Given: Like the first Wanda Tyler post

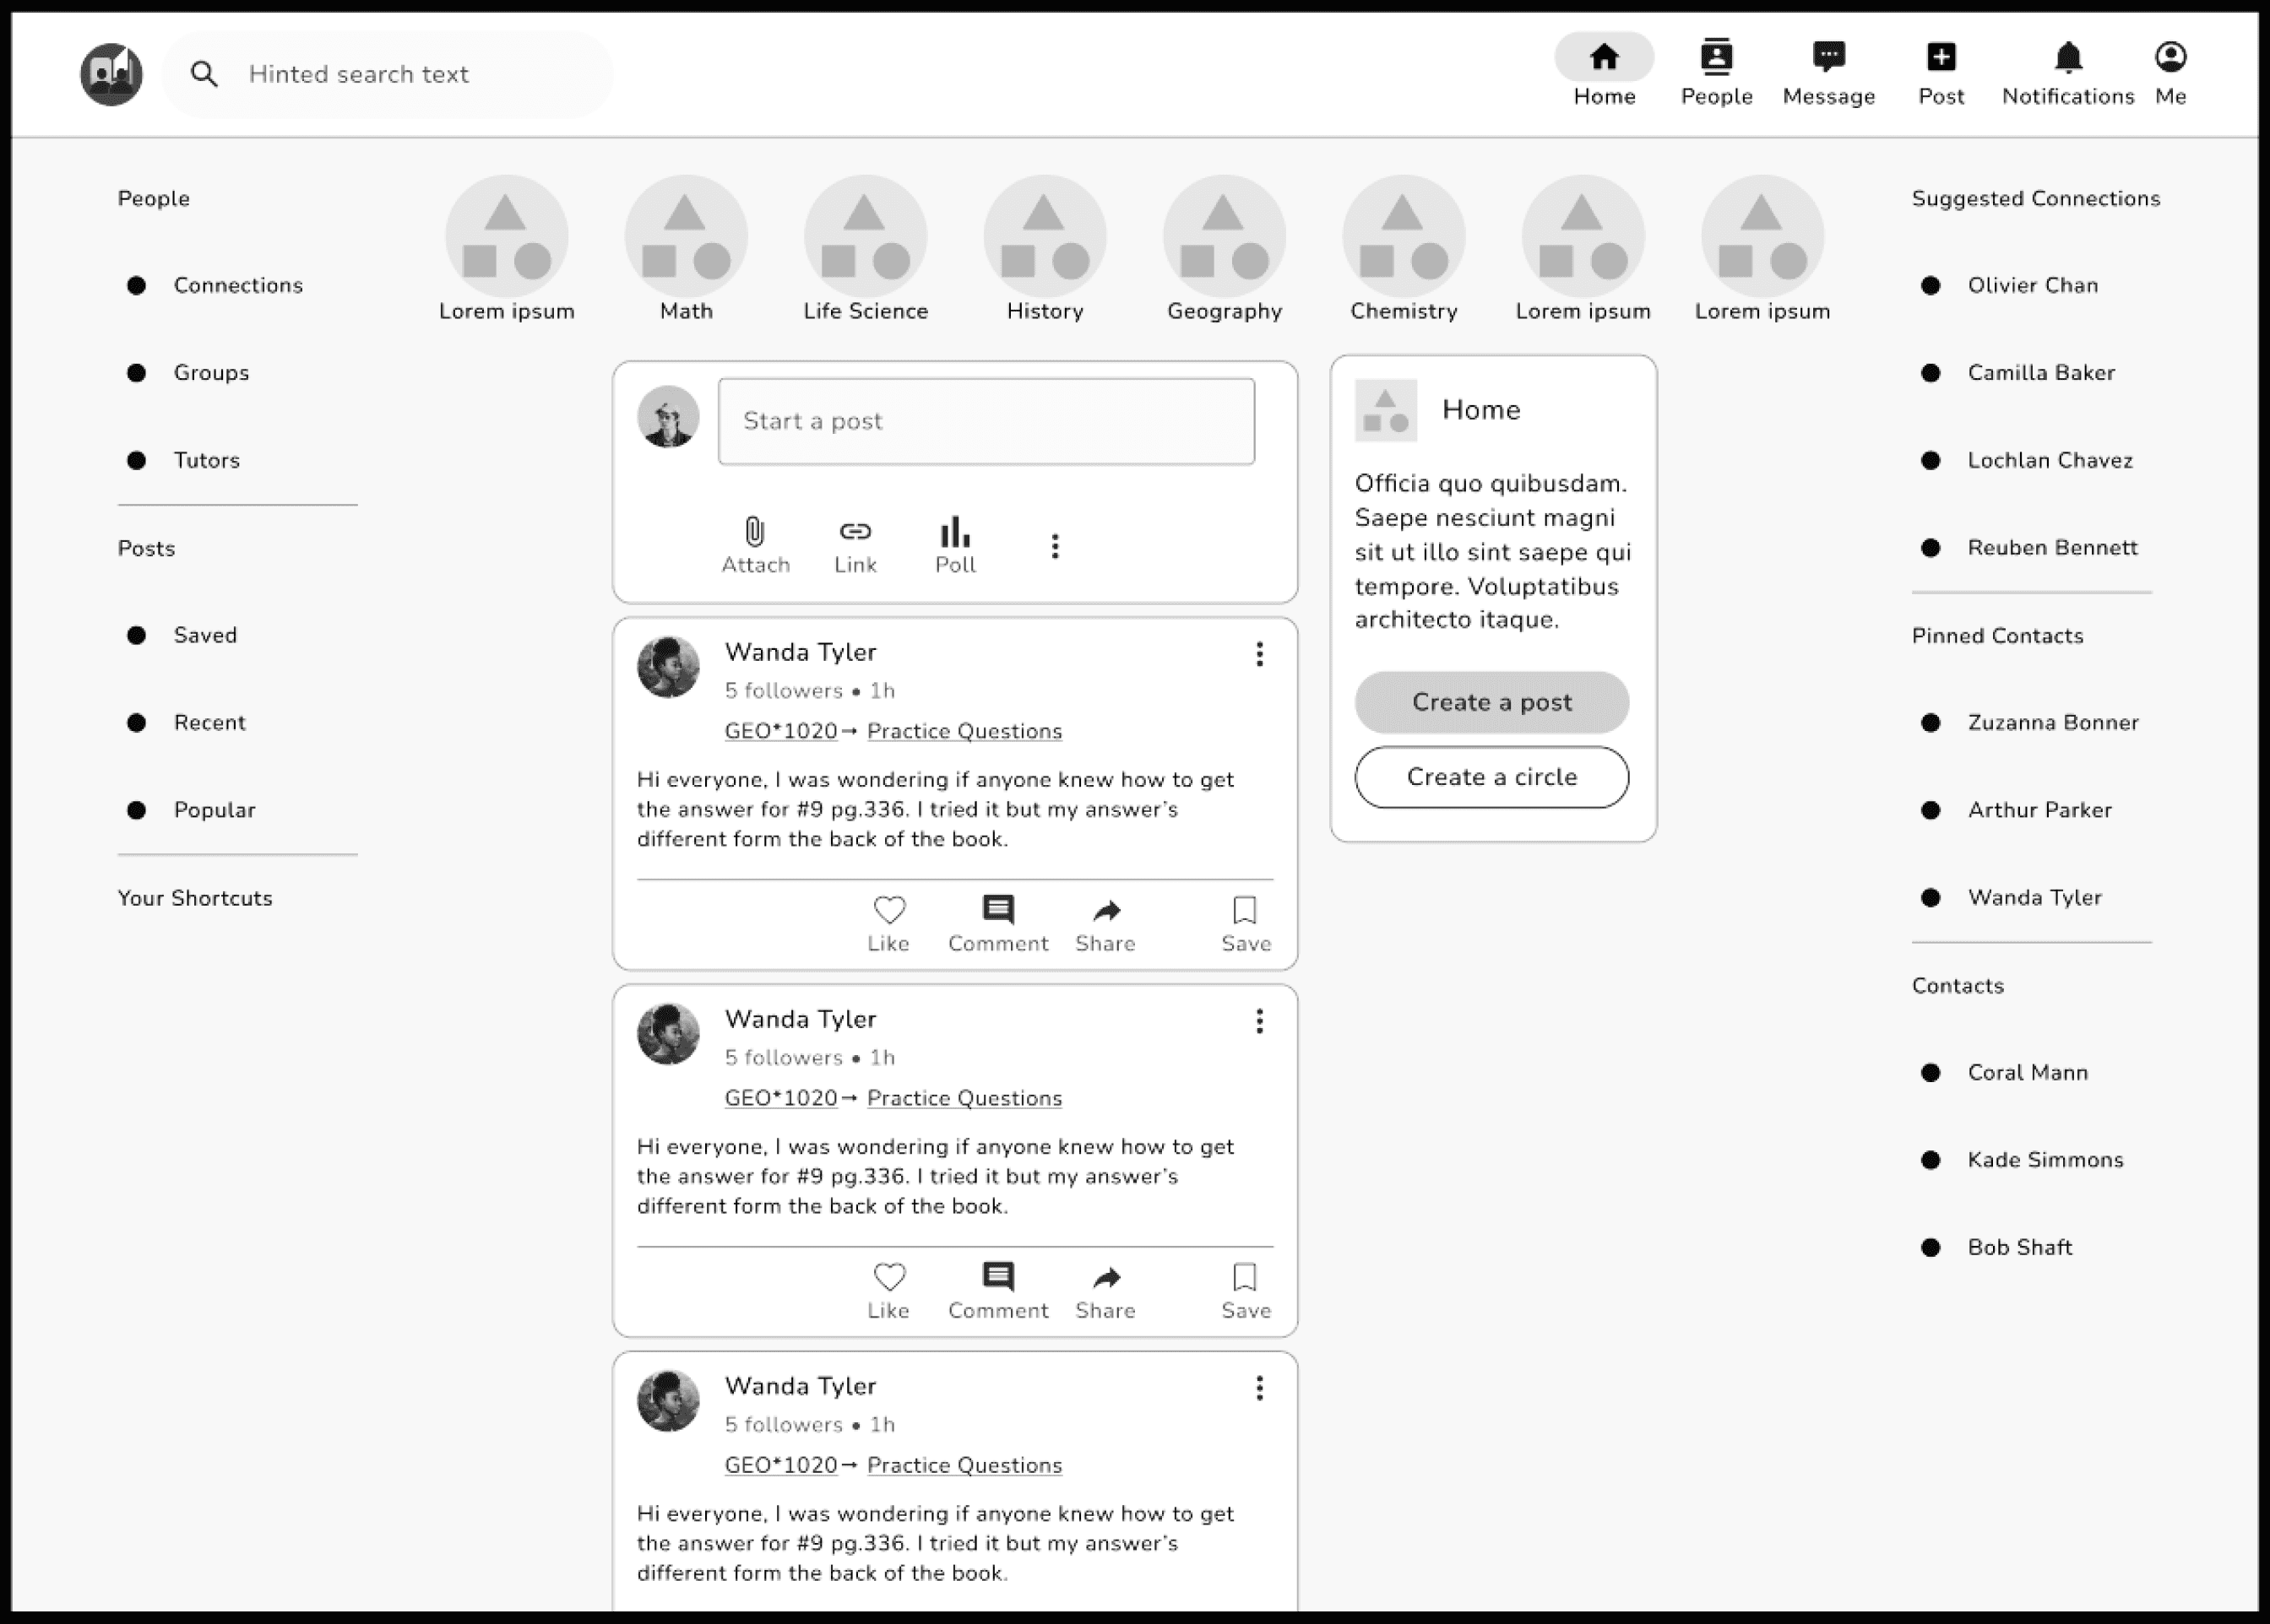Looking at the screenshot, I should [x=888, y=910].
